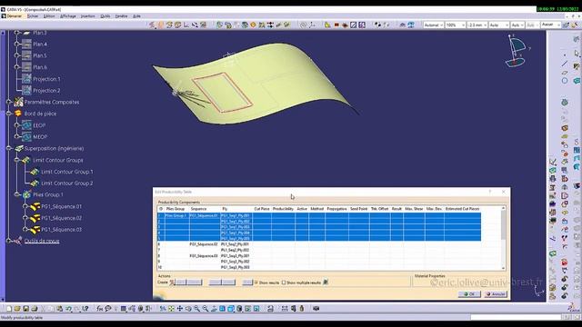Open the Affichage menu
Image resolution: width=582 pixels, height=327 pixels.
coord(68,16)
